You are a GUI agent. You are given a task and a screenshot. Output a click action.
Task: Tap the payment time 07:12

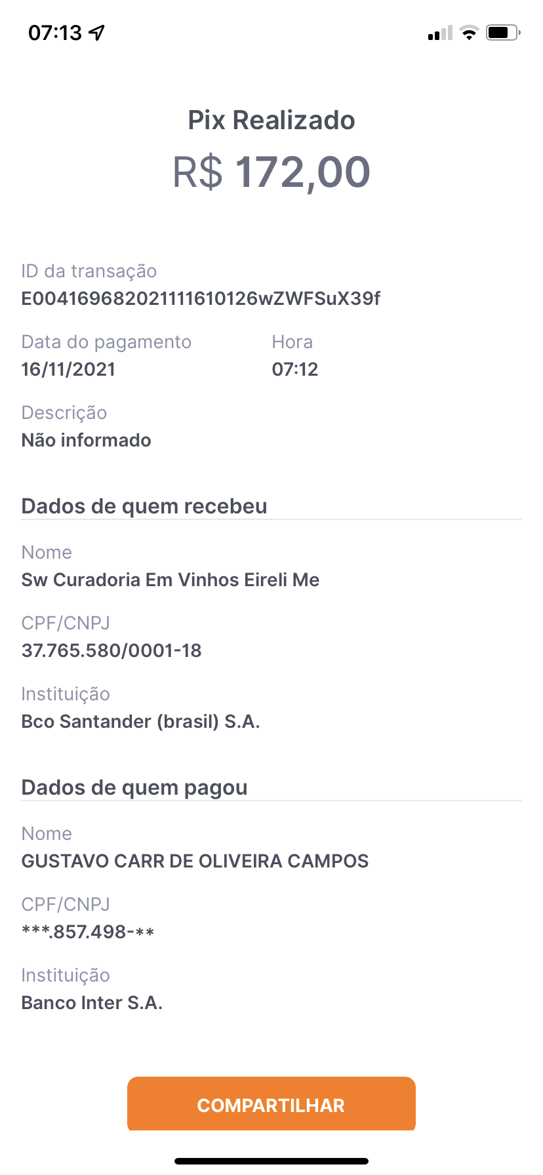(295, 369)
